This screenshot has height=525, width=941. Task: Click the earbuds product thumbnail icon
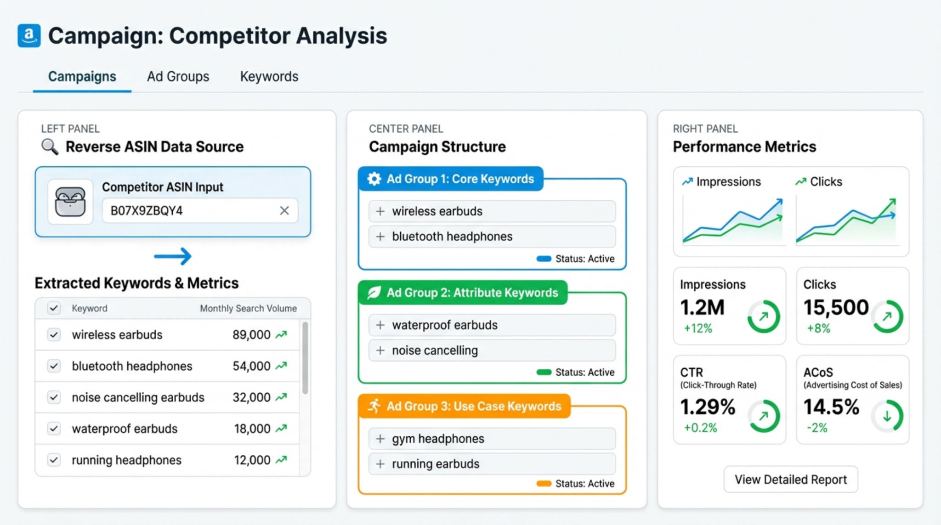tap(70, 202)
